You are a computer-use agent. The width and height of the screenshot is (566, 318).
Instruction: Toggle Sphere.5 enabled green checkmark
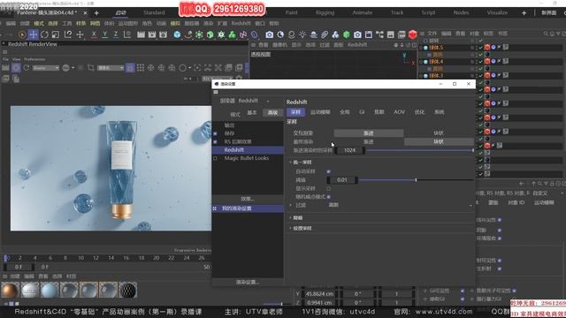[x=481, y=48]
